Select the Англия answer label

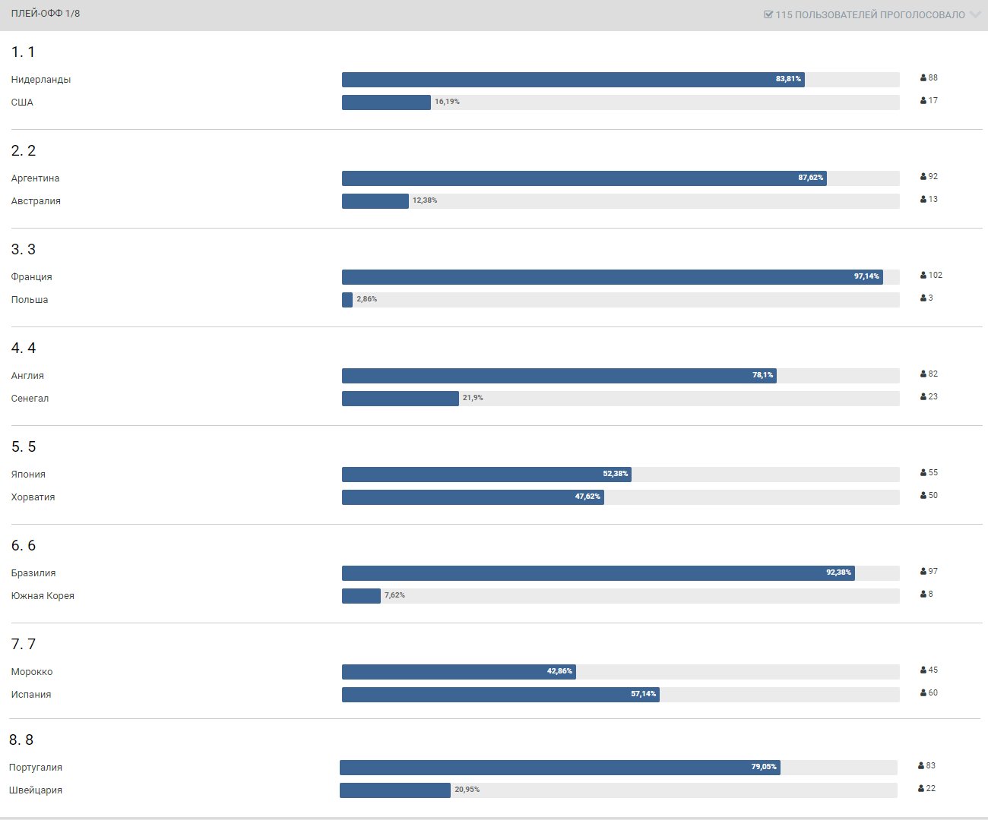[27, 376]
